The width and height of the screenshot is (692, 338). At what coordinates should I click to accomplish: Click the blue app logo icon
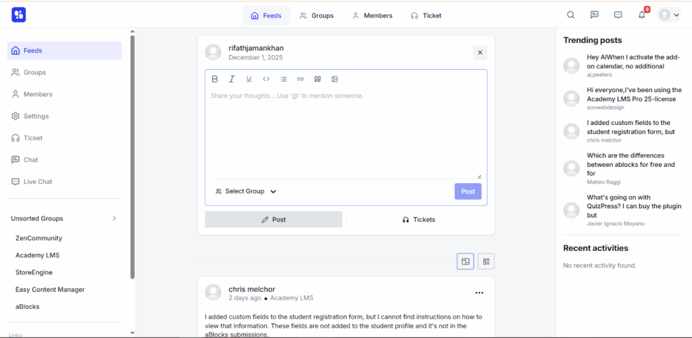[x=18, y=15]
